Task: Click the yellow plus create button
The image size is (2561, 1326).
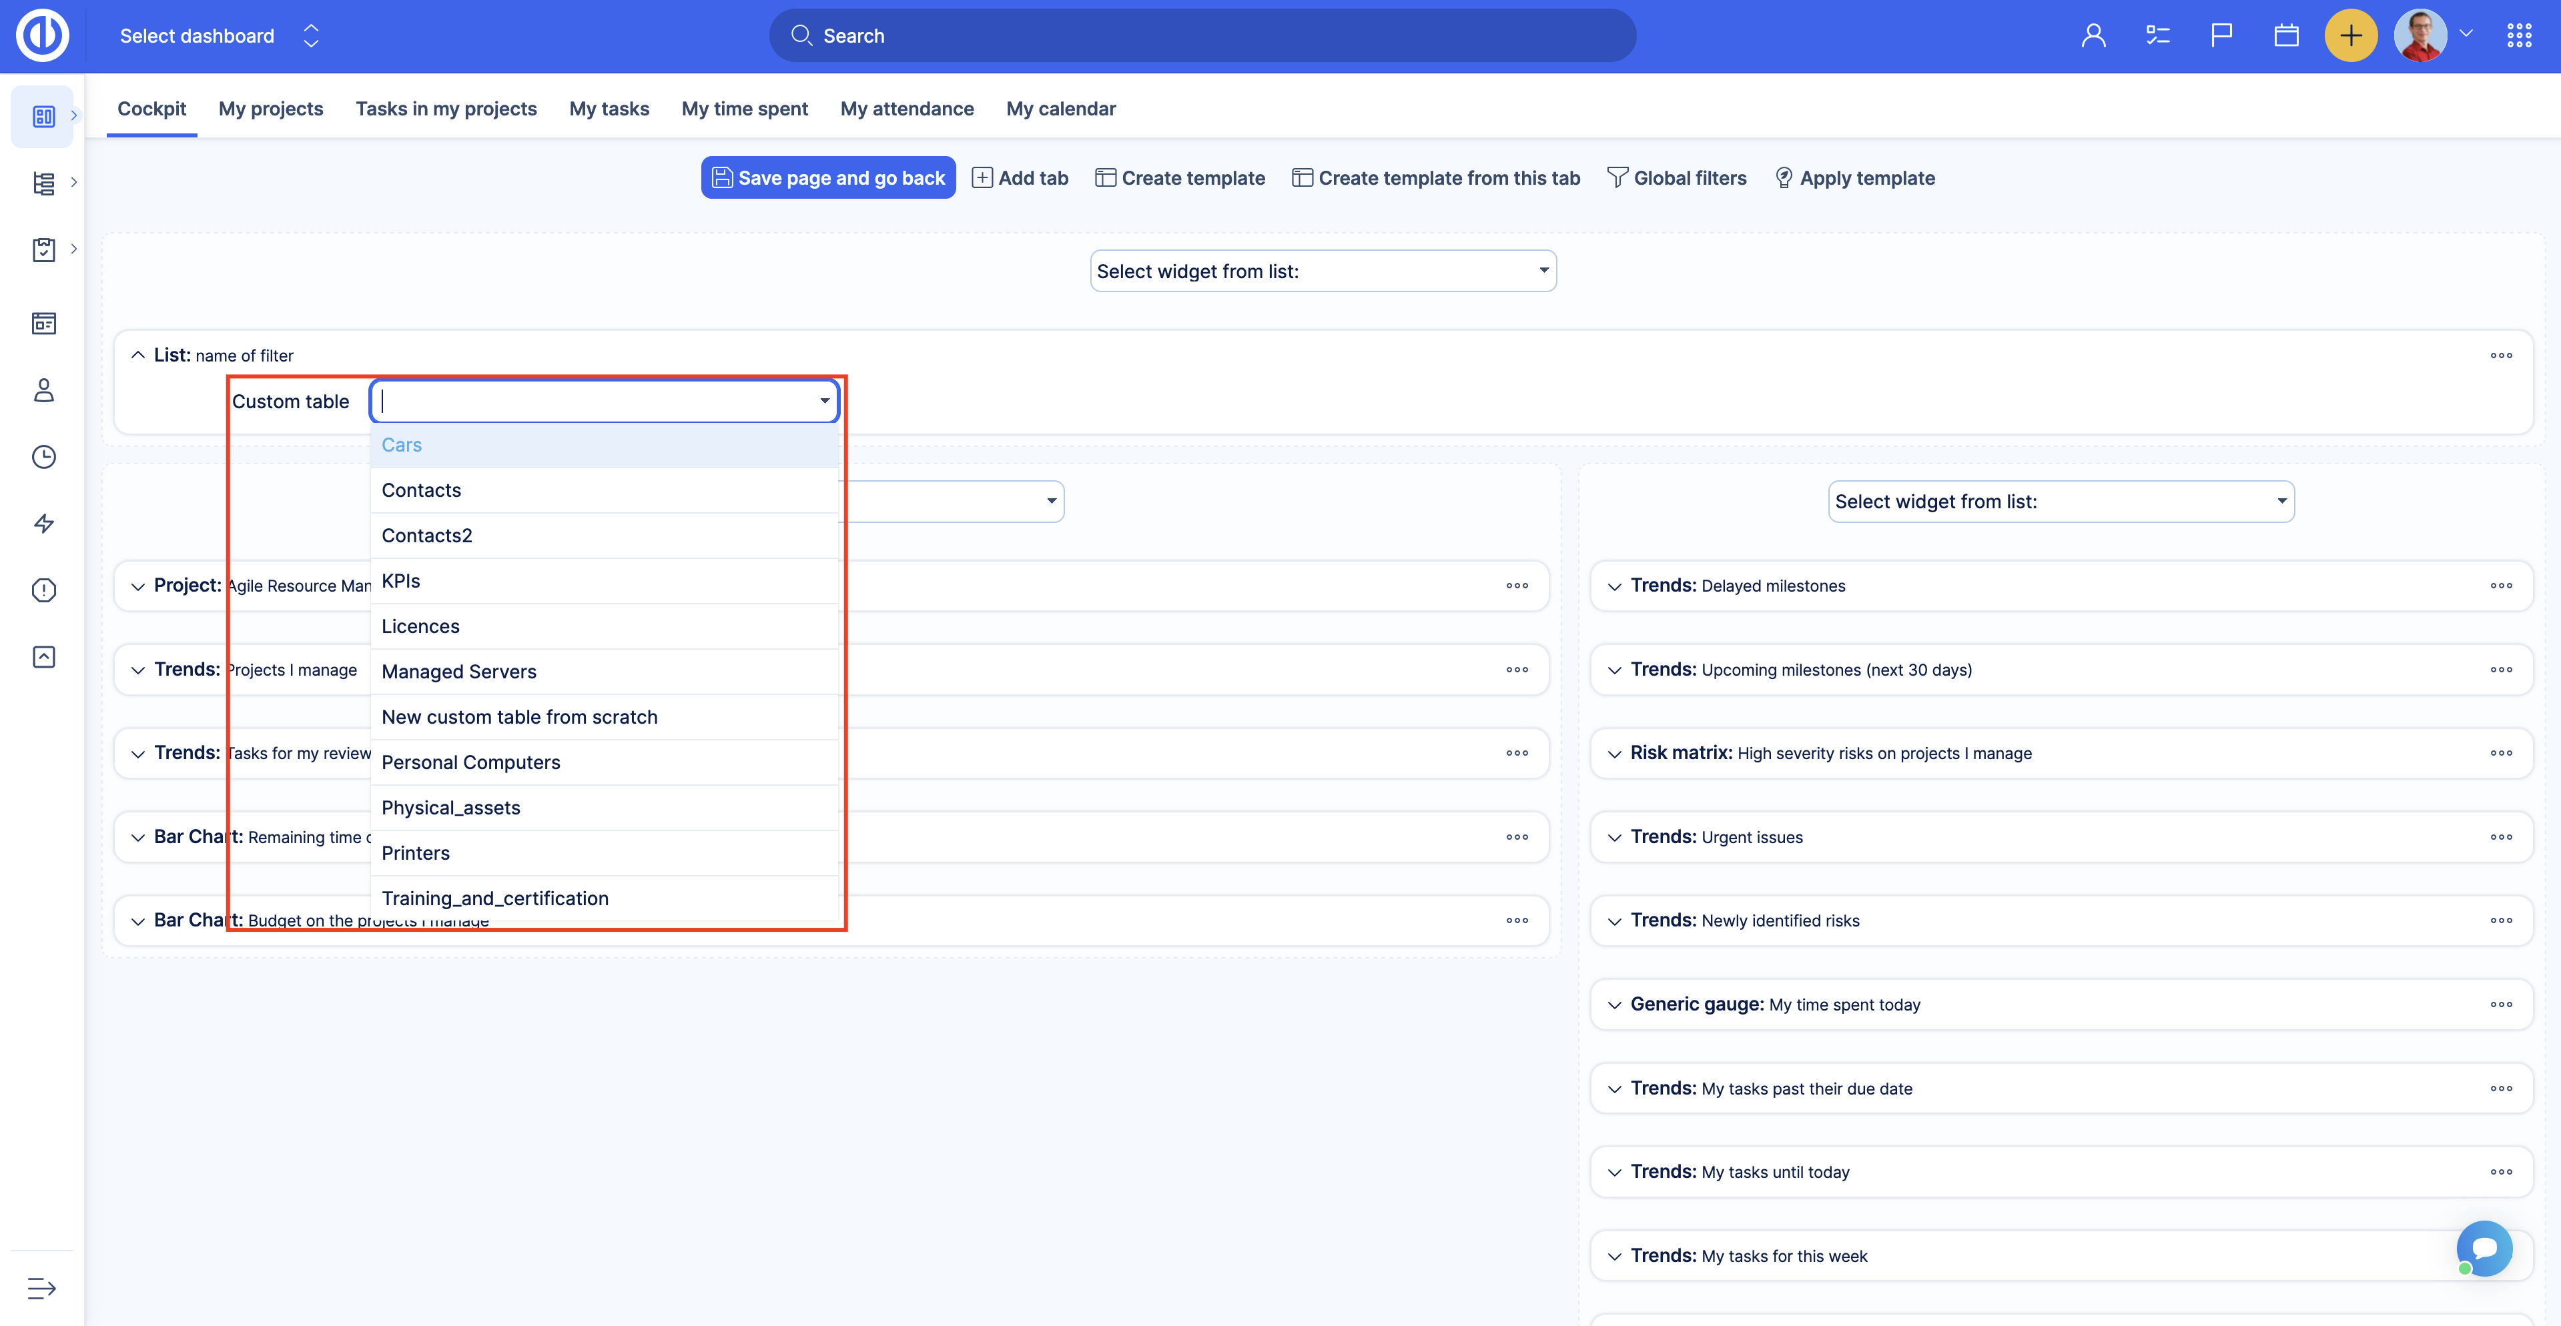Action: point(2350,36)
